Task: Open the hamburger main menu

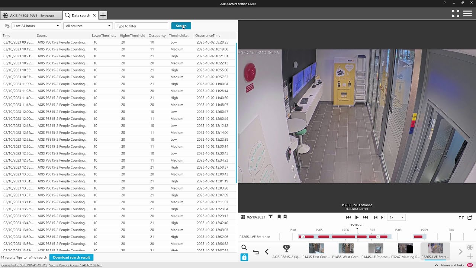Action: pos(467,13)
